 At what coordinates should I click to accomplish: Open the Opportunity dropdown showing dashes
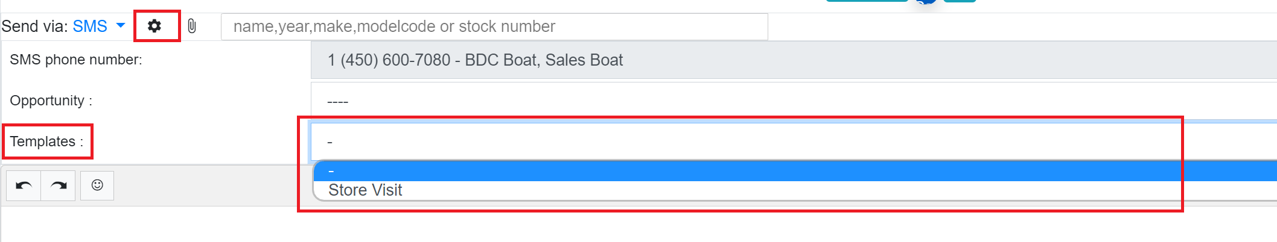(x=794, y=101)
